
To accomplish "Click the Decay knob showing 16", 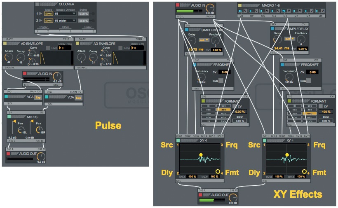I will point(21,58).
